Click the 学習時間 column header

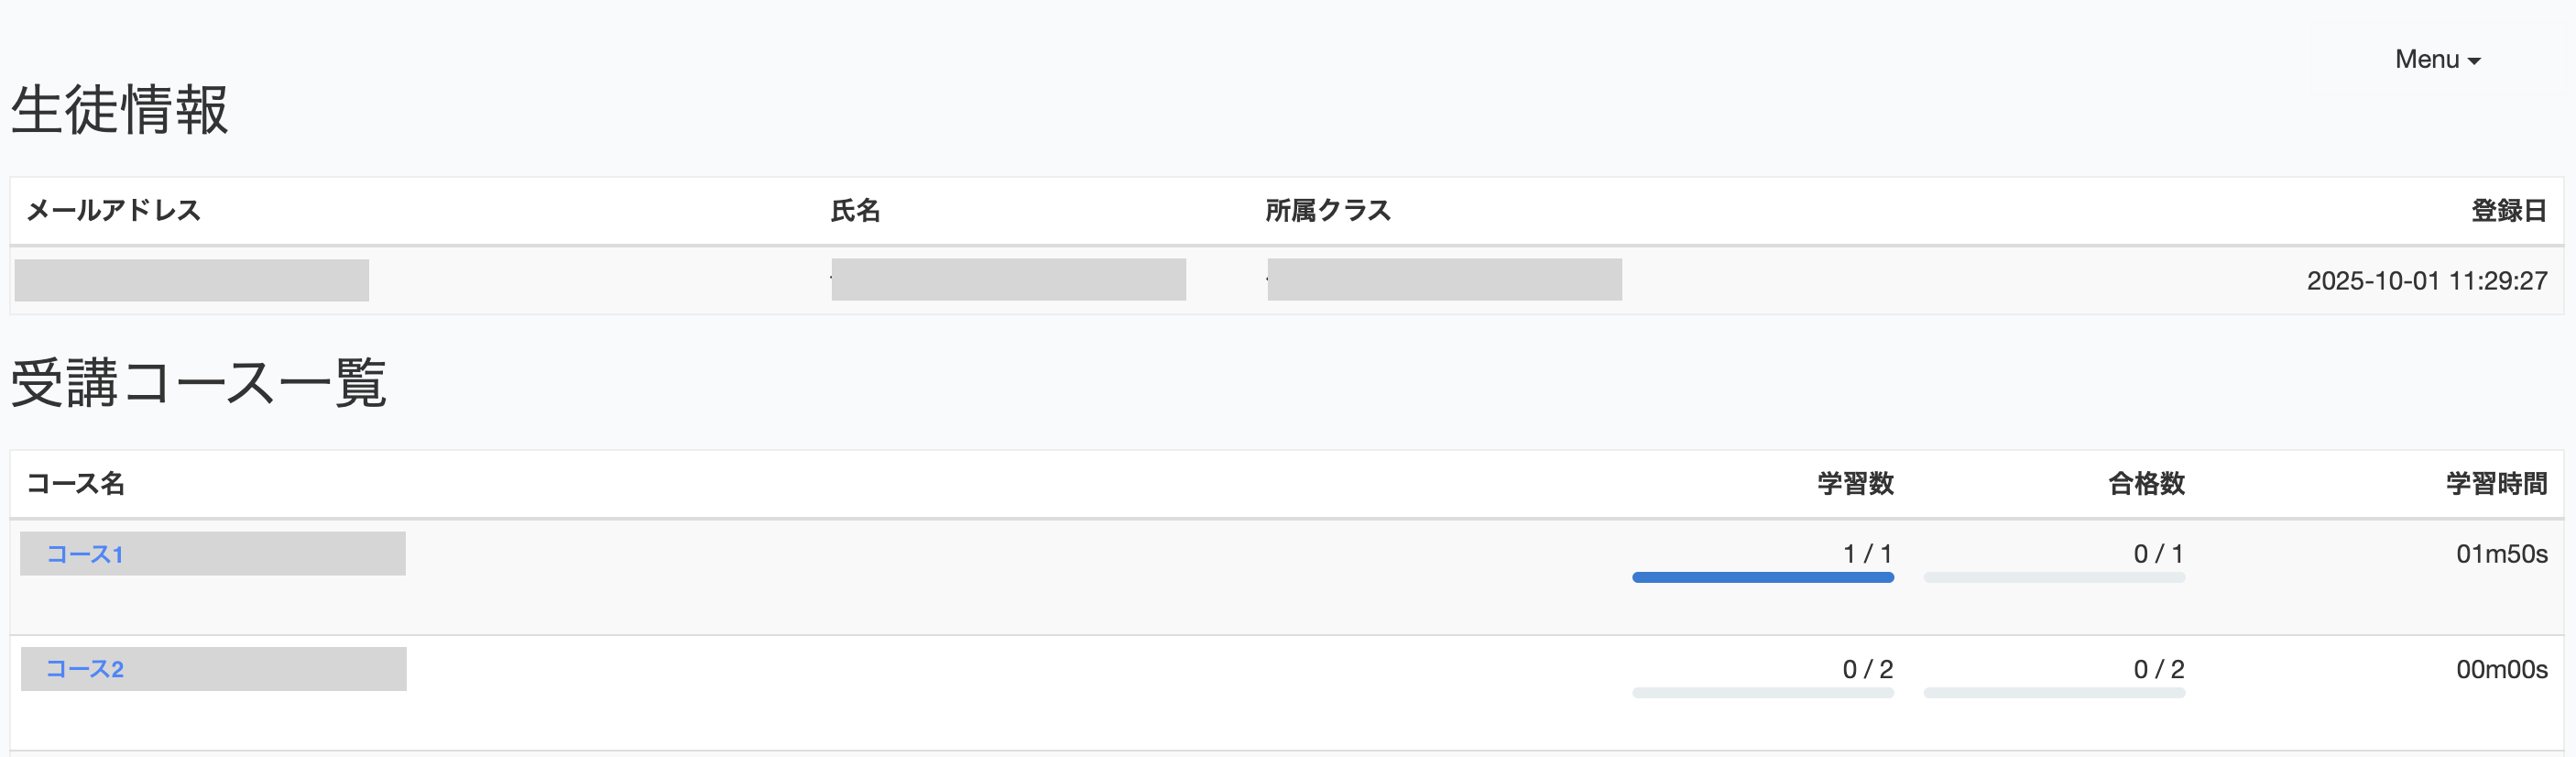2496,484
